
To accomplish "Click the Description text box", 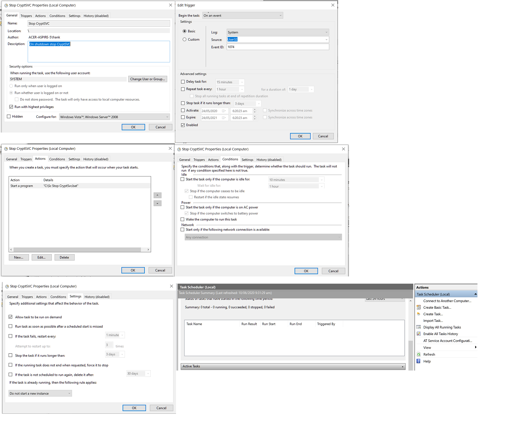I will click(x=99, y=51).
